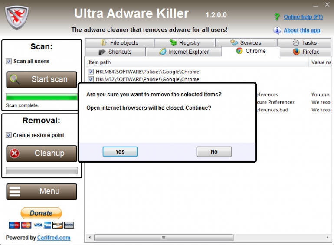Image resolution: width=334 pixels, height=245 pixels.
Task: Open the About this app link
Action: tap(302, 30)
